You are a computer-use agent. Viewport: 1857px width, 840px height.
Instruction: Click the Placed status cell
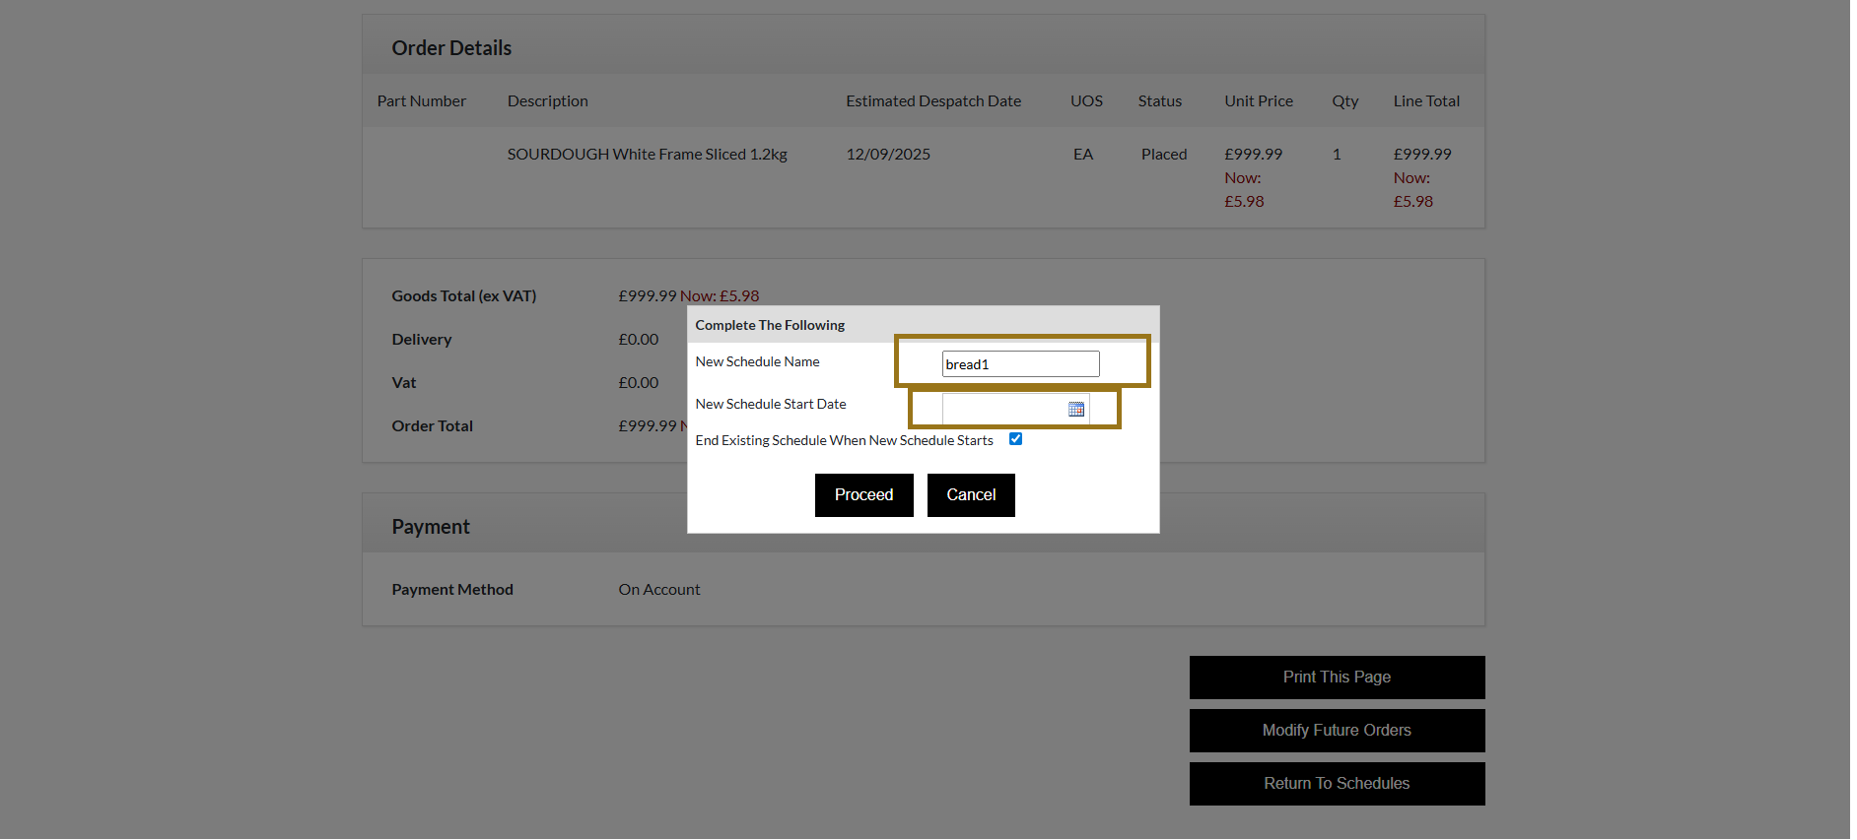point(1164,154)
